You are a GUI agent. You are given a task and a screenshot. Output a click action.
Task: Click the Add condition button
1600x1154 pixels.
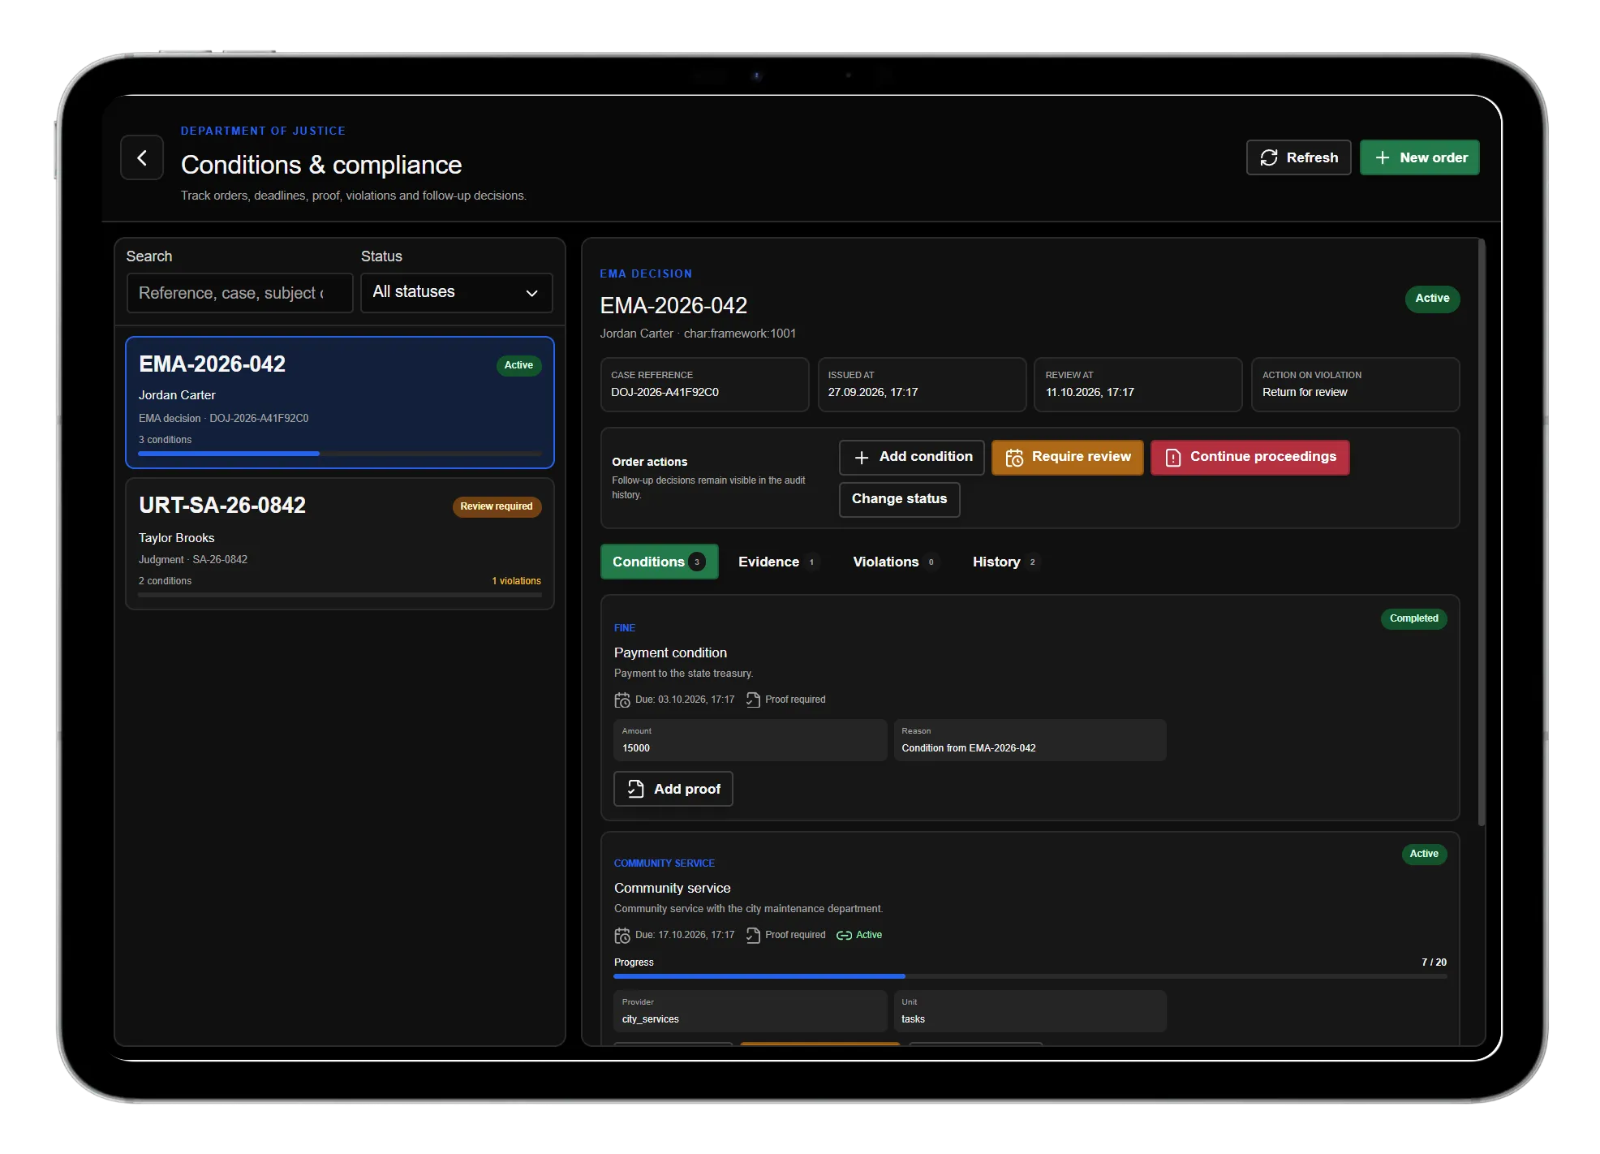tap(911, 457)
